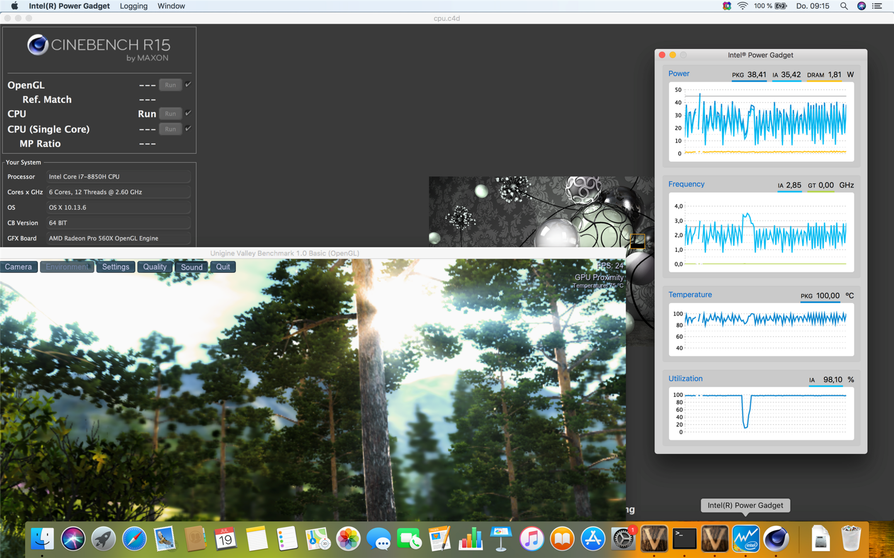Open System Preferences from the dock
Viewport: 894px width, 558px height.
(x=623, y=539)
